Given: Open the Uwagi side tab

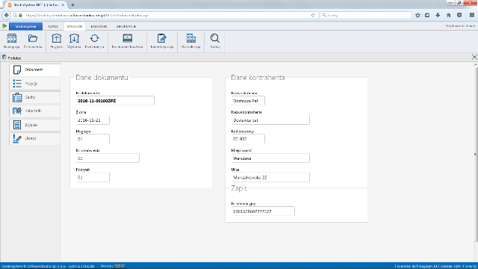Looking at the screenshot, I should click(35, 138).
